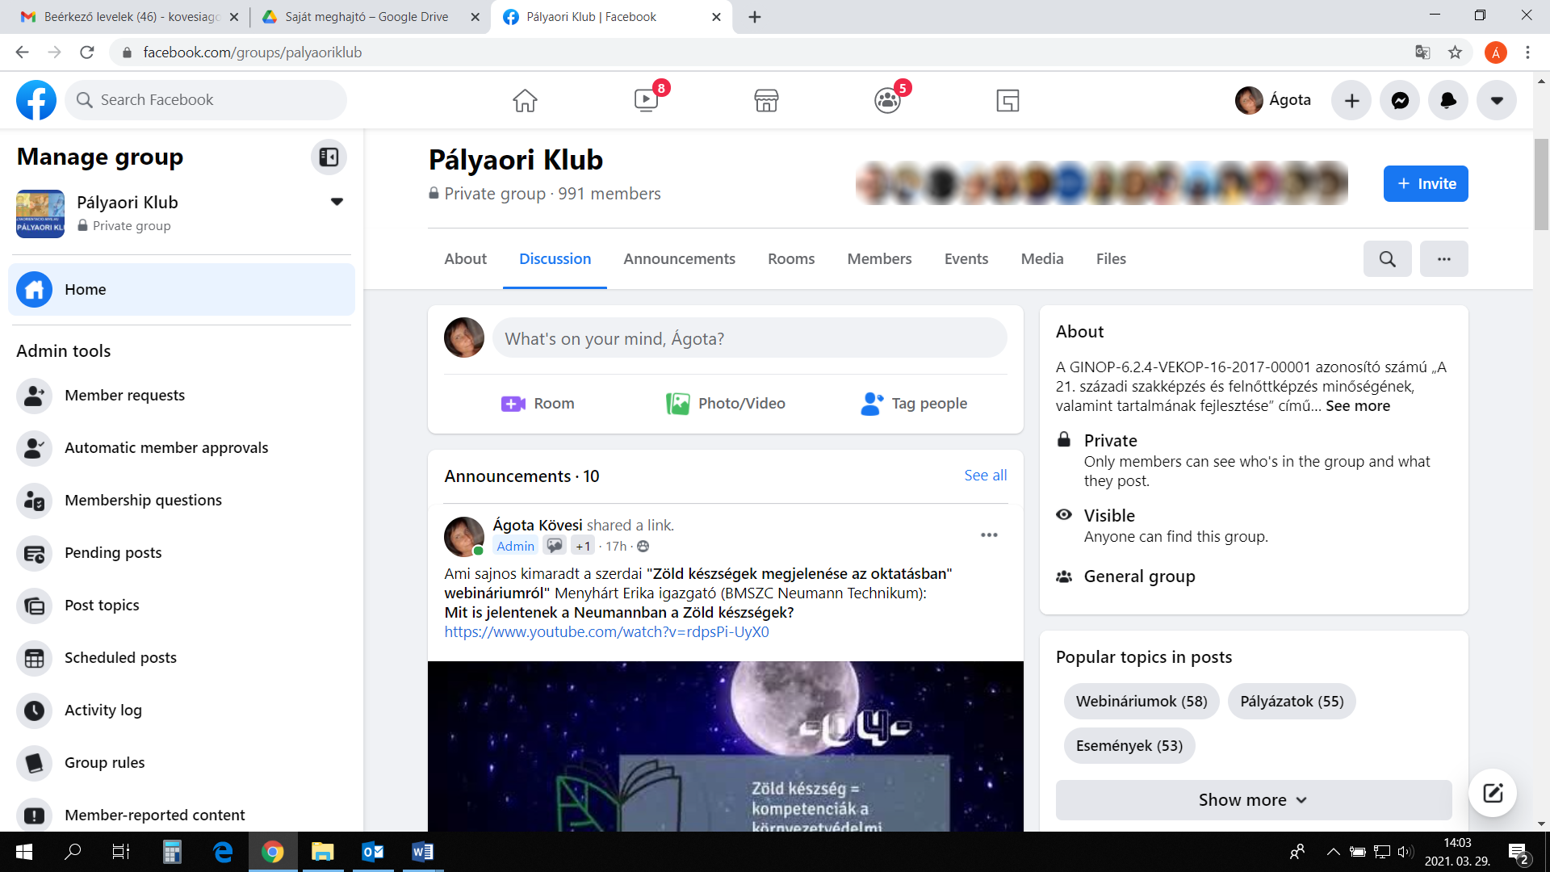1550x872 pixels.
Task: Switch to the Members tab
Action: [879, 259]
